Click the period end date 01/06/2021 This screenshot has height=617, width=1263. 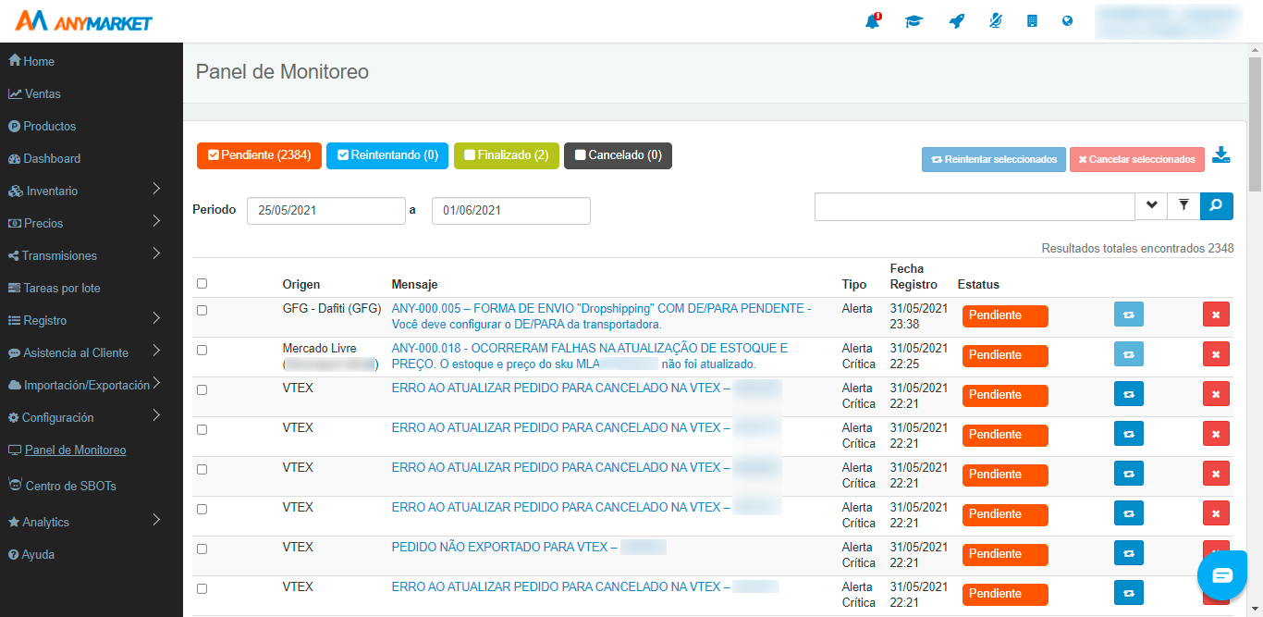[511, 211]
